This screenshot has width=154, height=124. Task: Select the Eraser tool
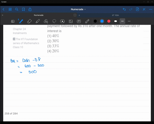coord(30,21)
